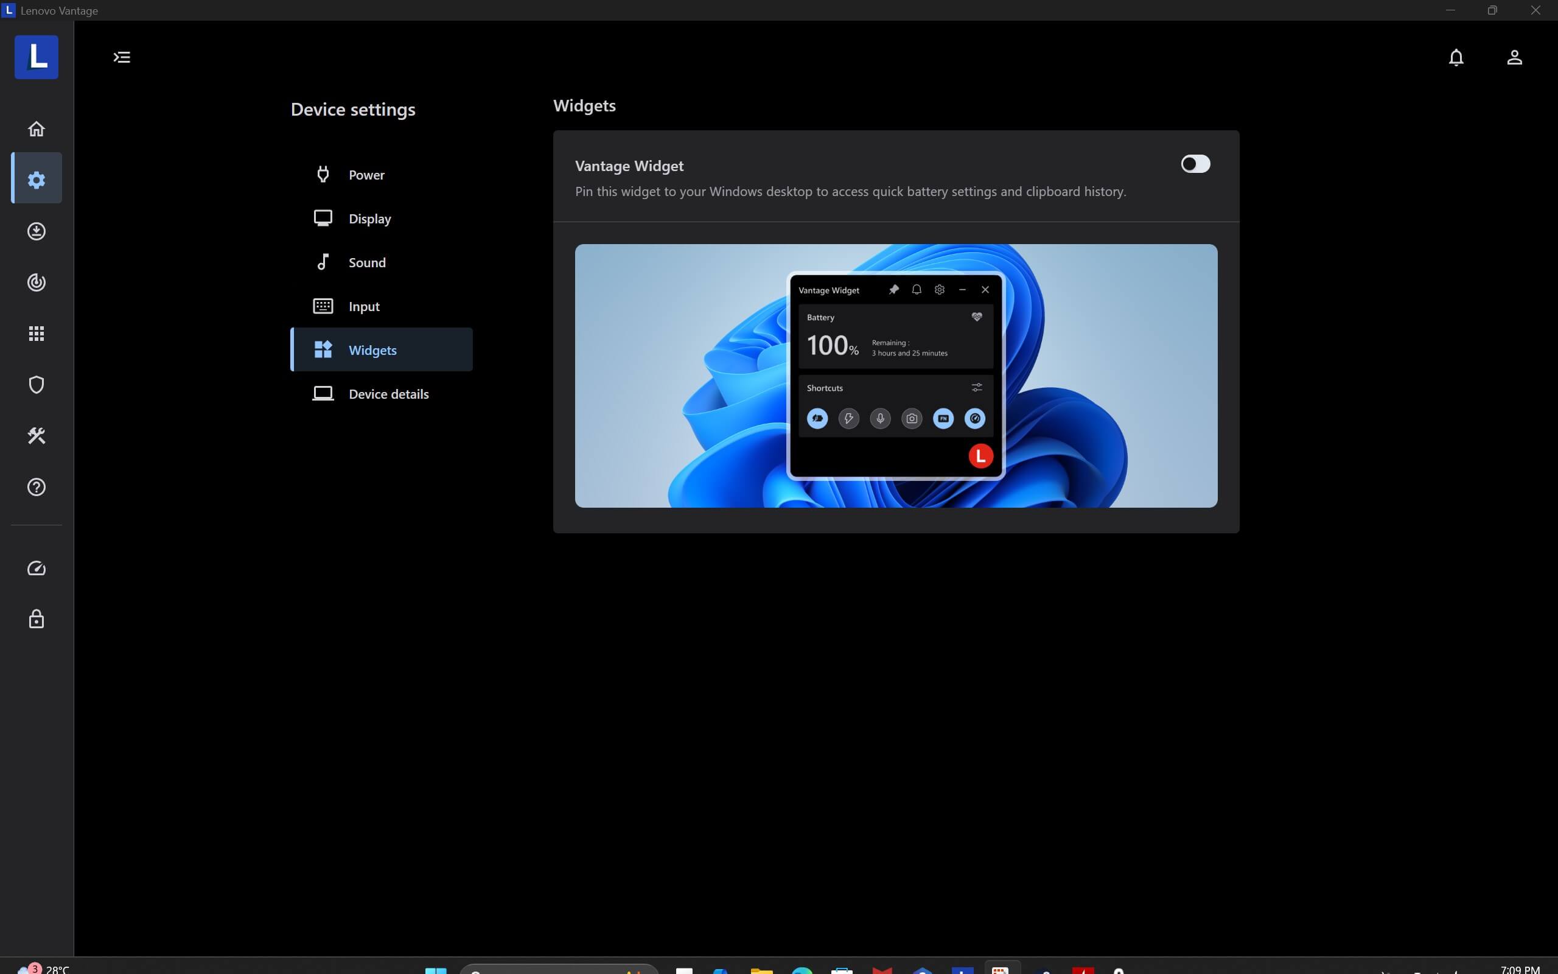Expand the navigation menu hamburger icon
1558x974 pixels.
point(122,57)
